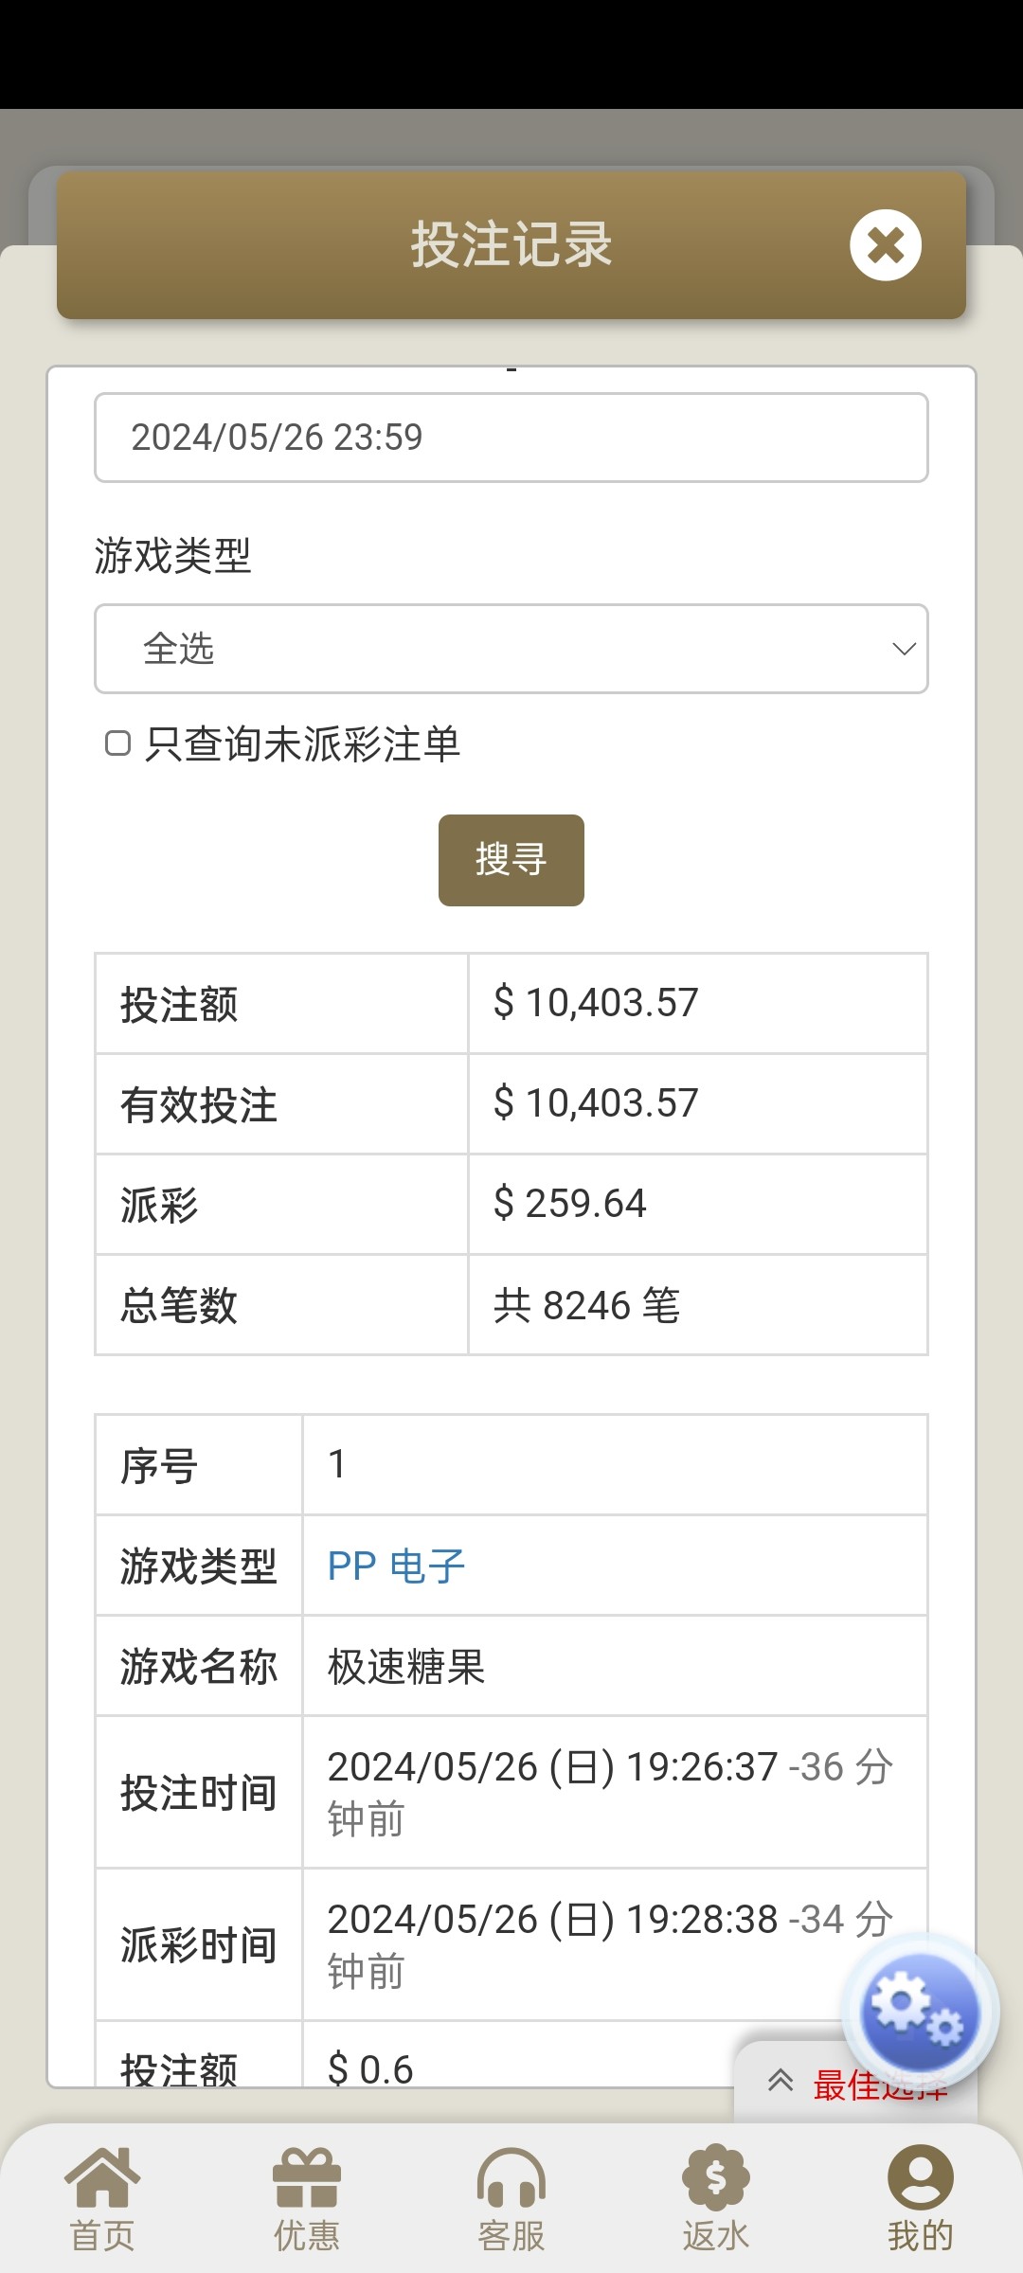The image size is (1023, 2273).
Task: Open the 游戏类型 dropdown showing 全选
Action: pyautogui.click(x=511, y=649)
